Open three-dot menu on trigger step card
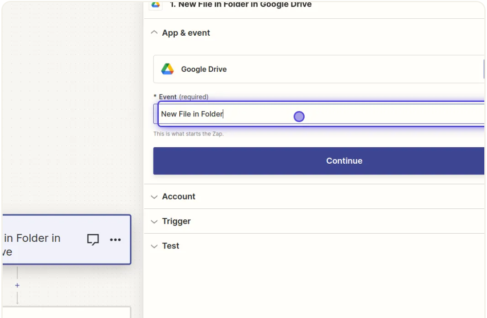Image resolution: width=487 pixels, height=318 pixels. (116, 240)
